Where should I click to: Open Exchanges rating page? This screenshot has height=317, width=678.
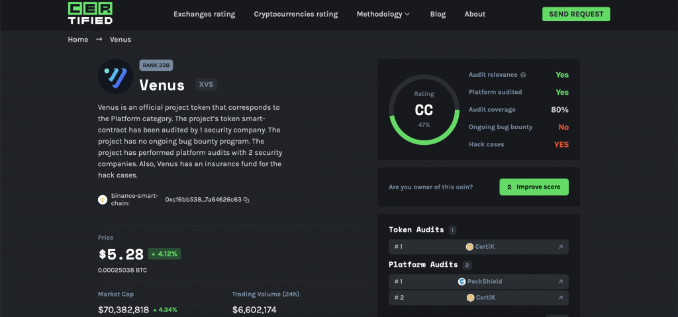tap(204, 15)
